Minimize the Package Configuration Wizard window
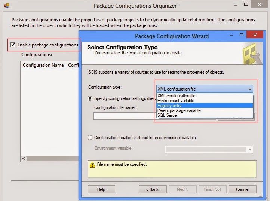The width and height of the screenshot is (270, 201). pyautogui.click(x=231, y=35)
